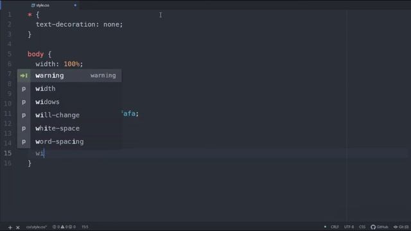The width and height of the screenshot is (411, 231).
Task: Change UTF-8 file encoding
Action: pyautogui.click(x=349, y=227)
